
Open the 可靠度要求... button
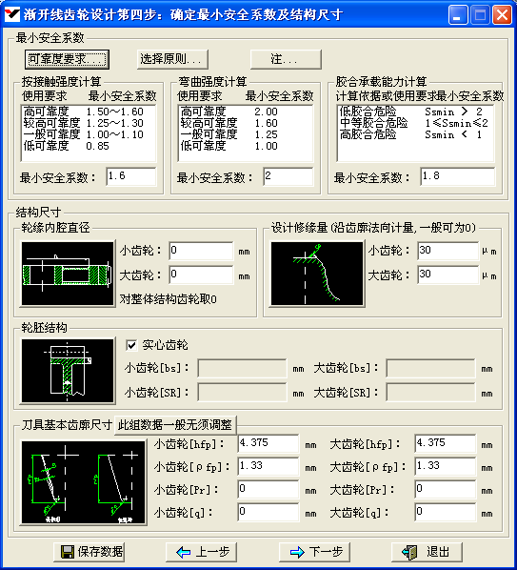(68, 59)
